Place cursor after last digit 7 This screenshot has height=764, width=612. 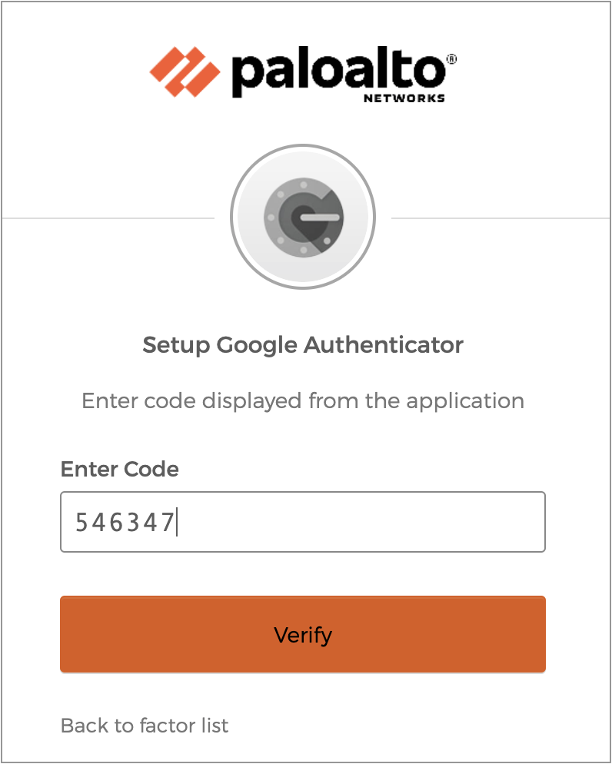point(176,523)
